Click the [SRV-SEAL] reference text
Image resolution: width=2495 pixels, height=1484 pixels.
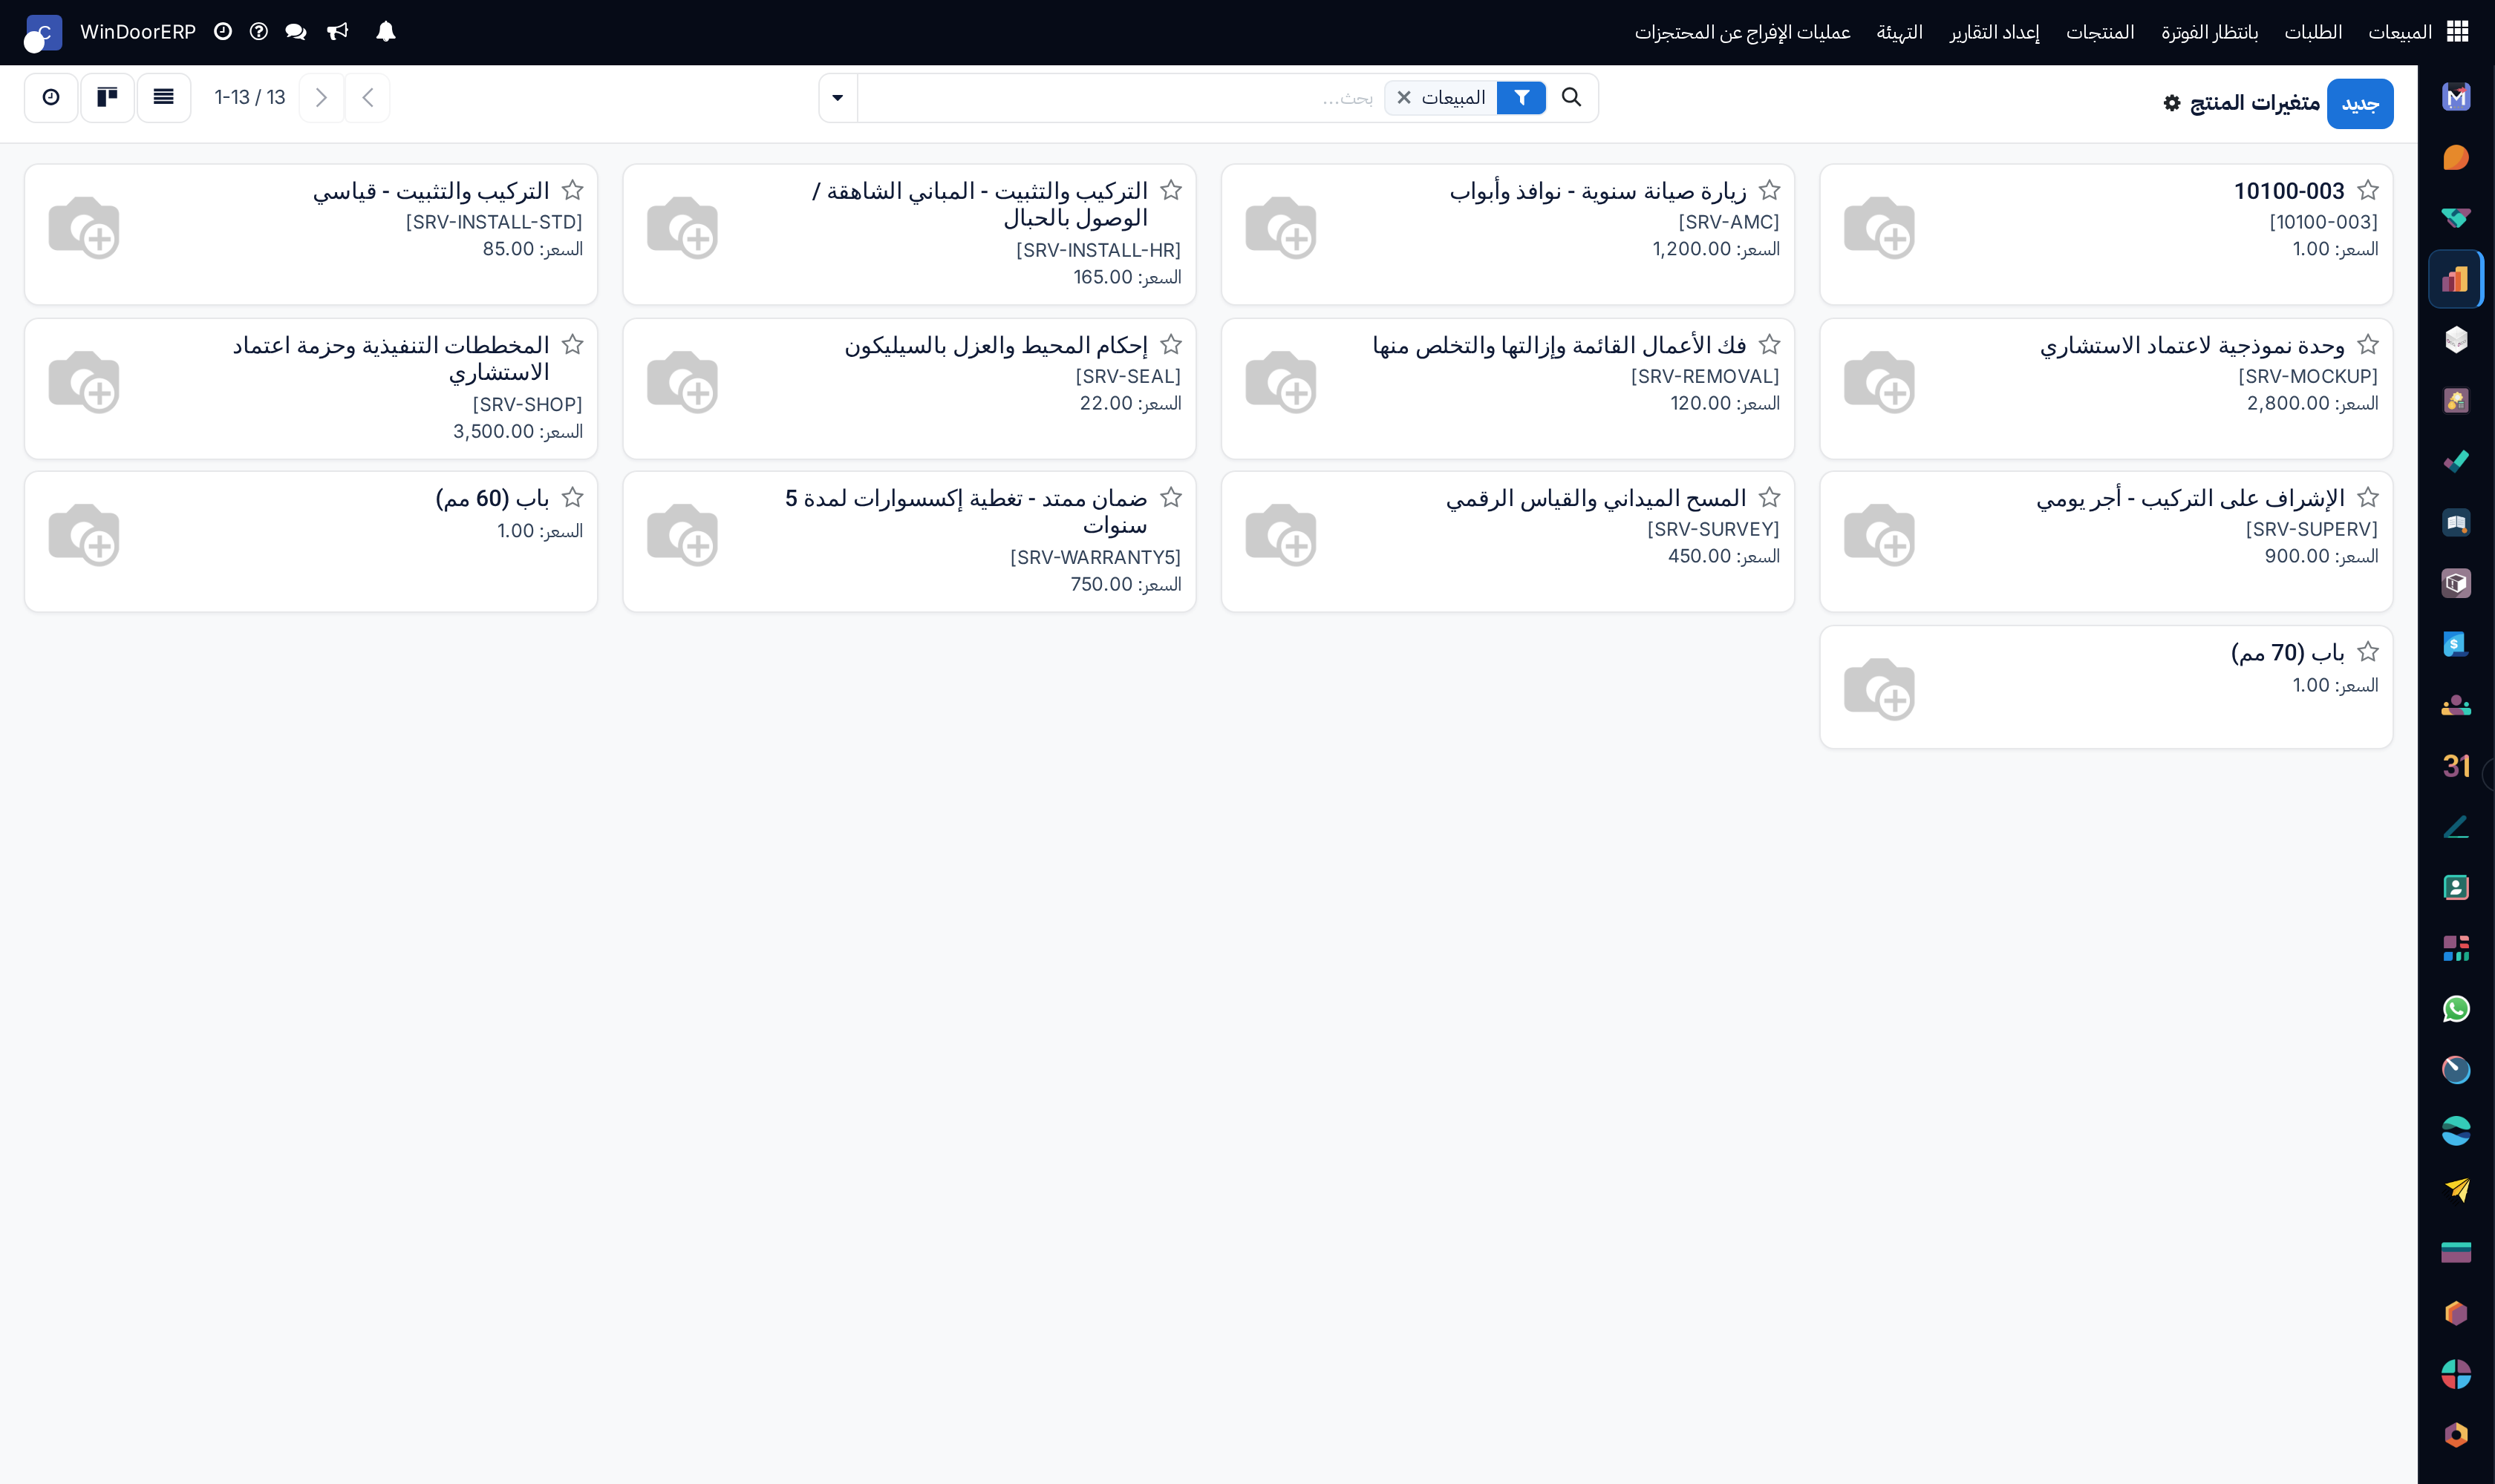click(x=1128, y=376)
